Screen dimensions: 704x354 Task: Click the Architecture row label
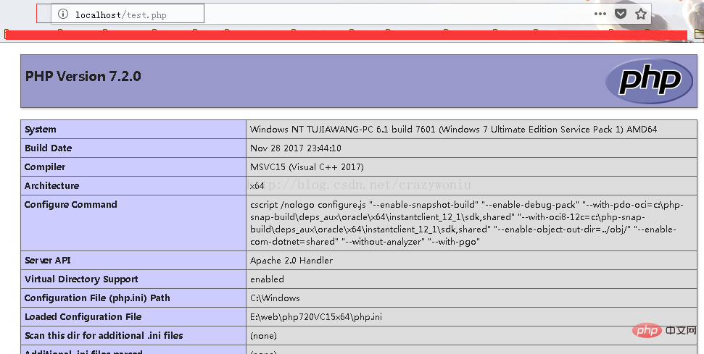coord(52,186)
